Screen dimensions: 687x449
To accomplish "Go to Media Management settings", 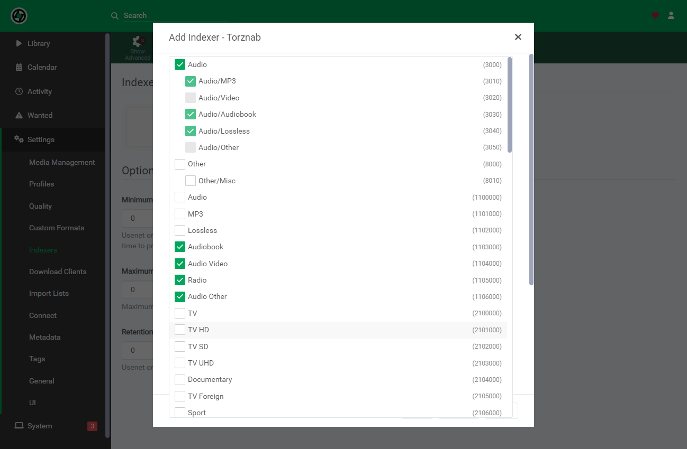I will 62,162.
